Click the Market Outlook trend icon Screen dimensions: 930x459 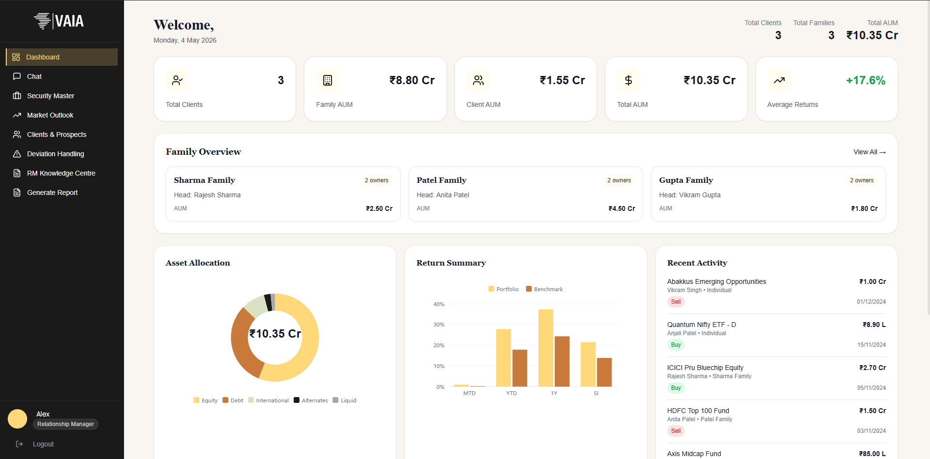(x=17, y=115)
